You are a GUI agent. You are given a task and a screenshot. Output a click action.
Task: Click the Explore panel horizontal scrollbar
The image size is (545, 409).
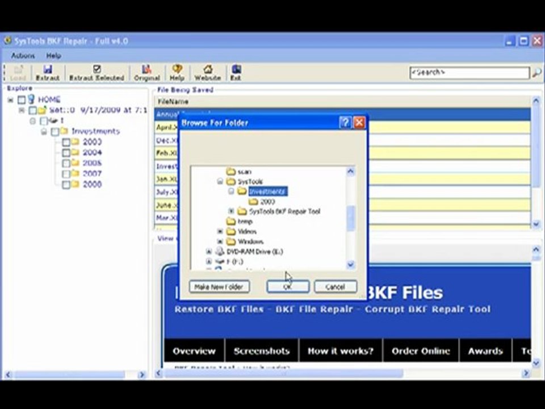click(69, 374)
